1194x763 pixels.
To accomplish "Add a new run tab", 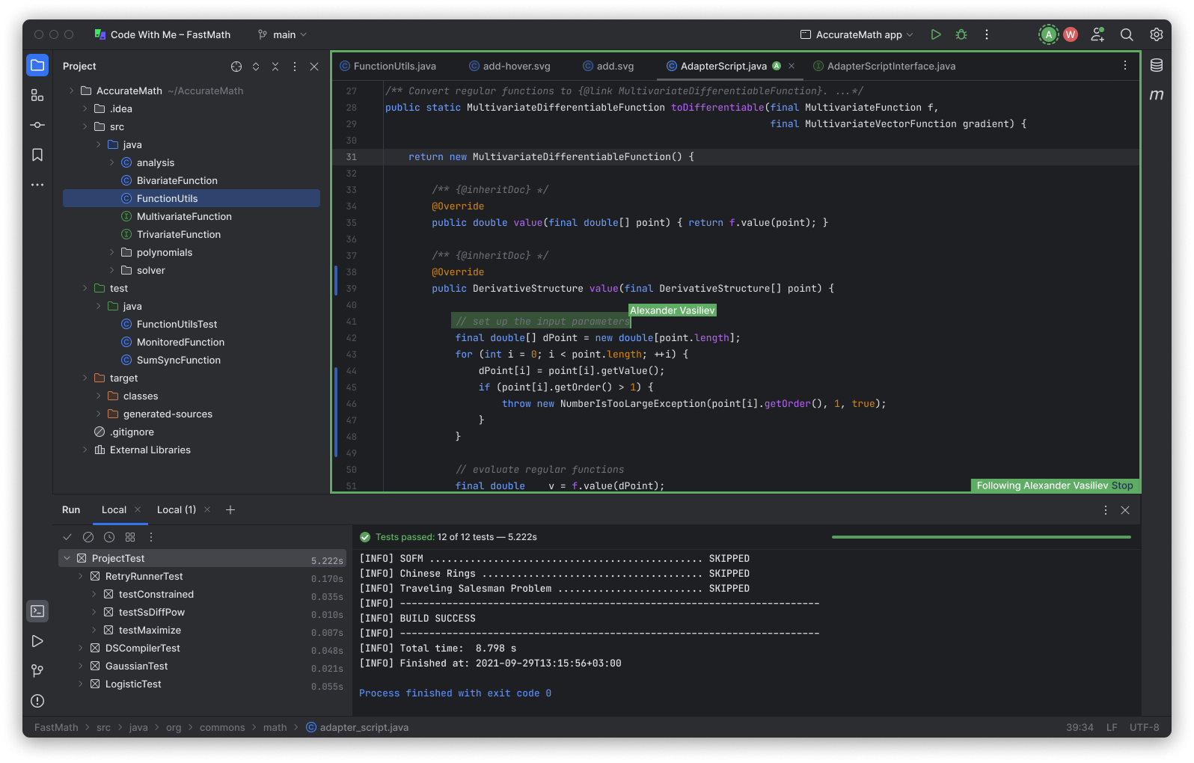I will [x=230, y=509].
